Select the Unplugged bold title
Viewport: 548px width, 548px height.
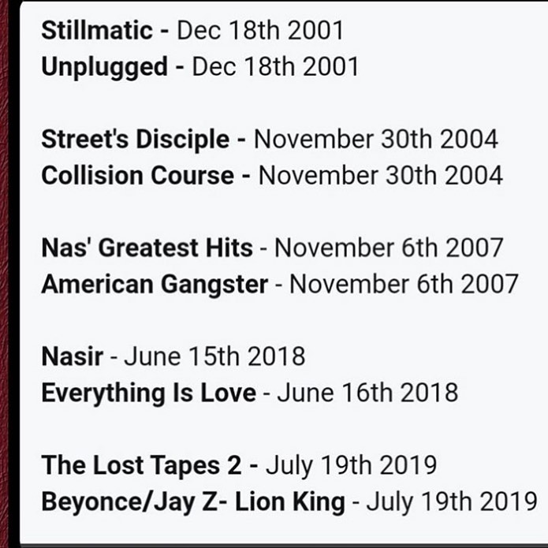[104, 67]
